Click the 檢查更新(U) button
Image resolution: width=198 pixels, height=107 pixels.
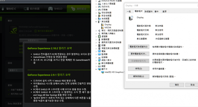point(33,40)
